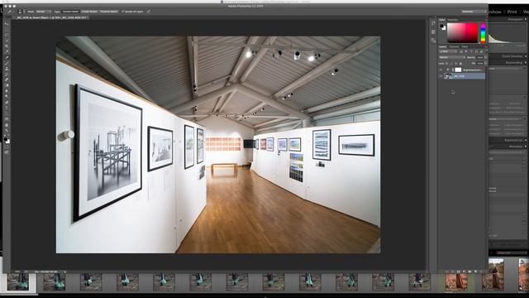This screenshot has width=529, height=298.
Task: Toggle lock transparent pixels
Action: pyautogui.click(x=446, y=64)
